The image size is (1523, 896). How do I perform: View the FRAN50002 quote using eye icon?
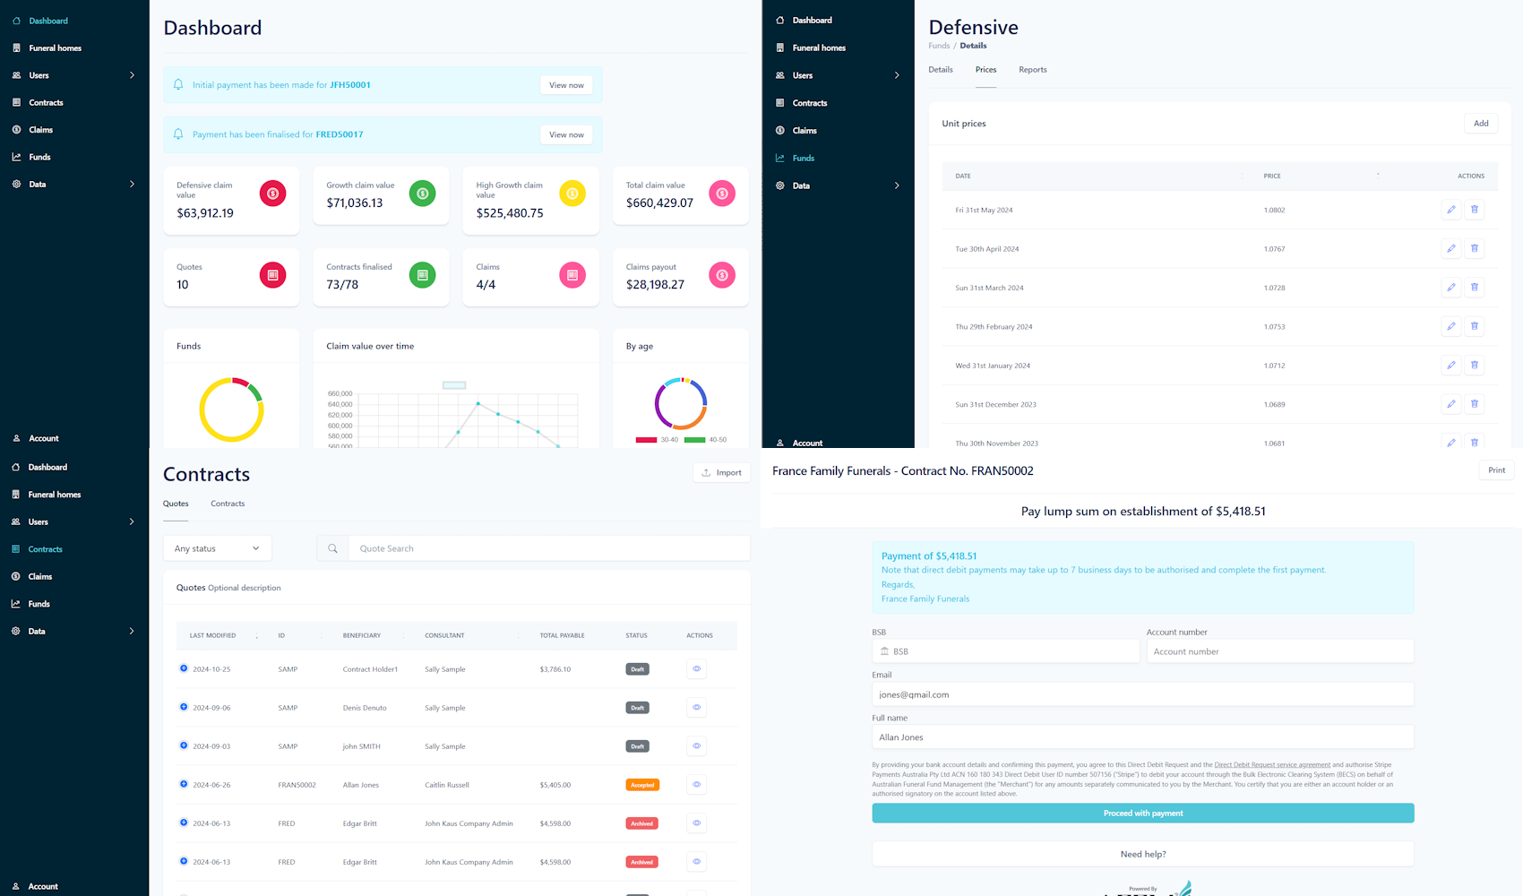[696, 784]
